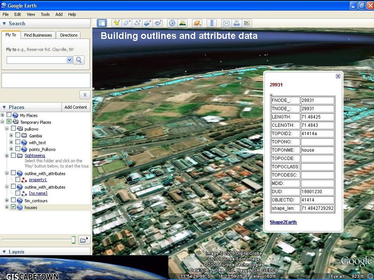Viewport: 374px width, 280px height.
Task: Collapse the Search panel
Action: click(x=4, y=23)
